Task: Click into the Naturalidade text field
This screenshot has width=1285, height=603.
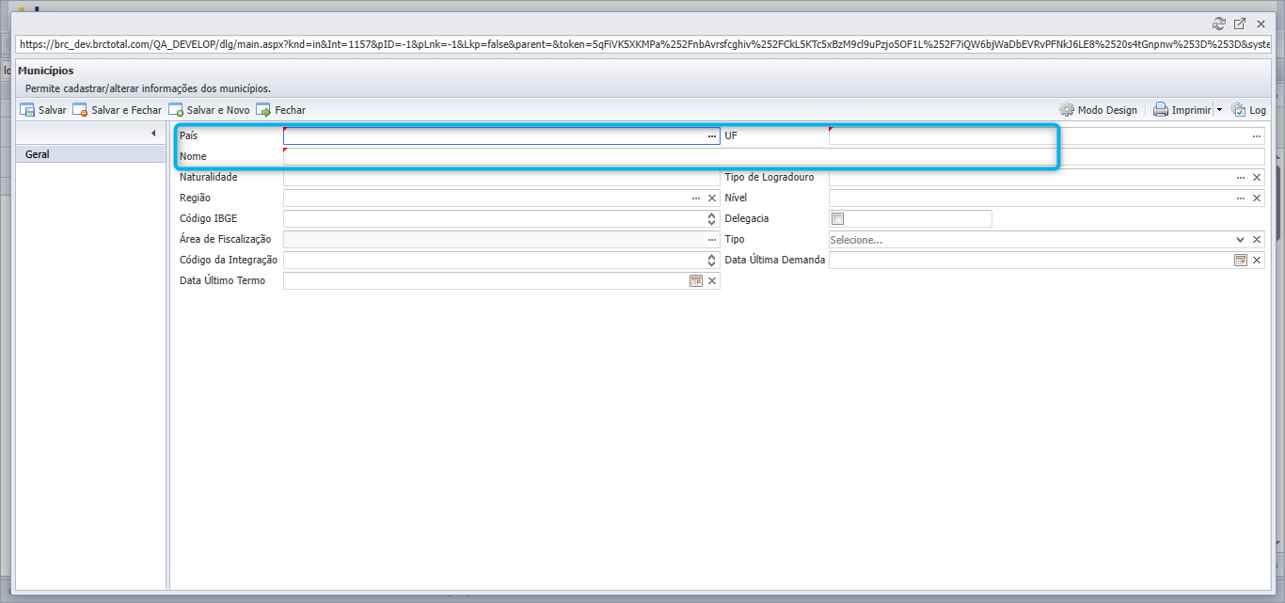Action: (x=501, y=178)
